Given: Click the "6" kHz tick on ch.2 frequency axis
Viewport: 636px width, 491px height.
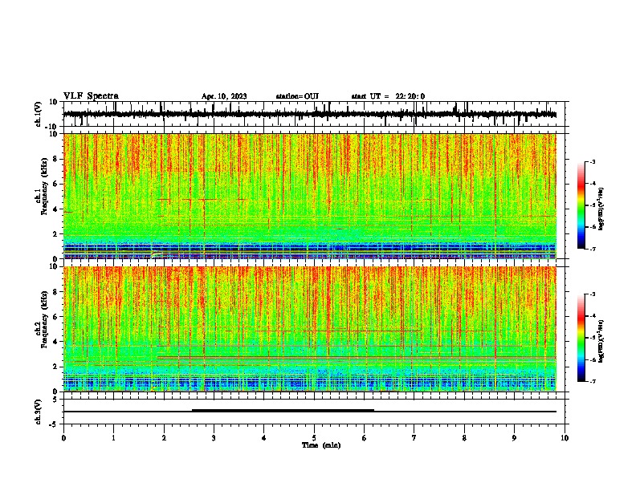Looking at the screenshot, I should pyautogui.click(x=55, y=317).
